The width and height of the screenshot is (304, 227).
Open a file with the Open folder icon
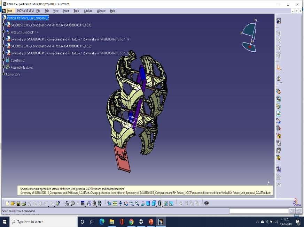(x=13, y=203)
